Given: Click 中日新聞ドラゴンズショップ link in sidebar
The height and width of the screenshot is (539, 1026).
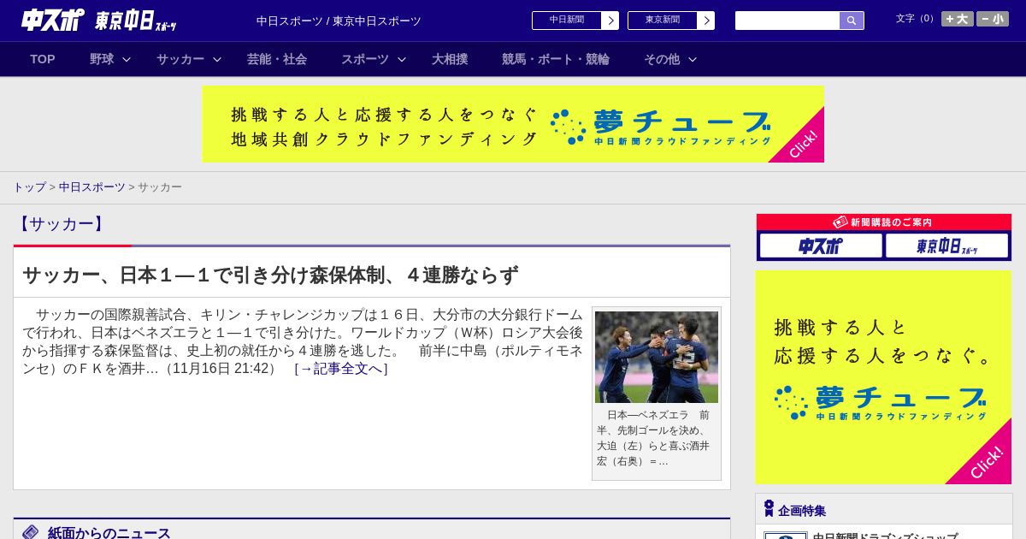Looking at the screenshot, I should (885, 536).
